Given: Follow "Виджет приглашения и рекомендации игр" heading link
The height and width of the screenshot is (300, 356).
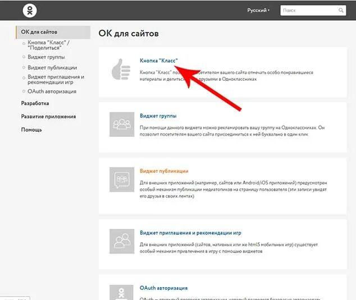Looking at the screenshot, I should coord(190,233).
